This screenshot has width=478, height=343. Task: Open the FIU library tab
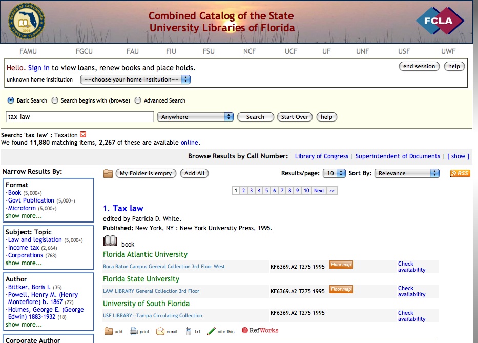[x=171, y=51]
